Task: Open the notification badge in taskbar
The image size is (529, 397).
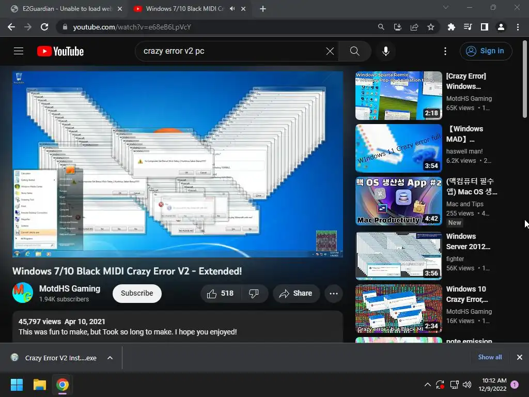Action: tap(515, 385)
